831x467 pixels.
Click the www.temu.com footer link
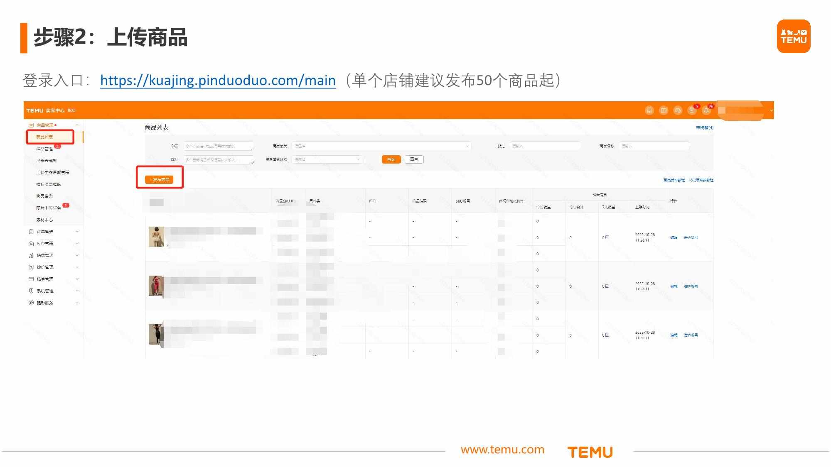tap(502, 450)
